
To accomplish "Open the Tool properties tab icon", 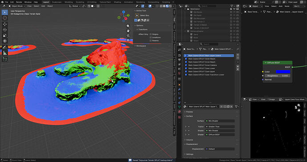I will [x=179, y=50].
